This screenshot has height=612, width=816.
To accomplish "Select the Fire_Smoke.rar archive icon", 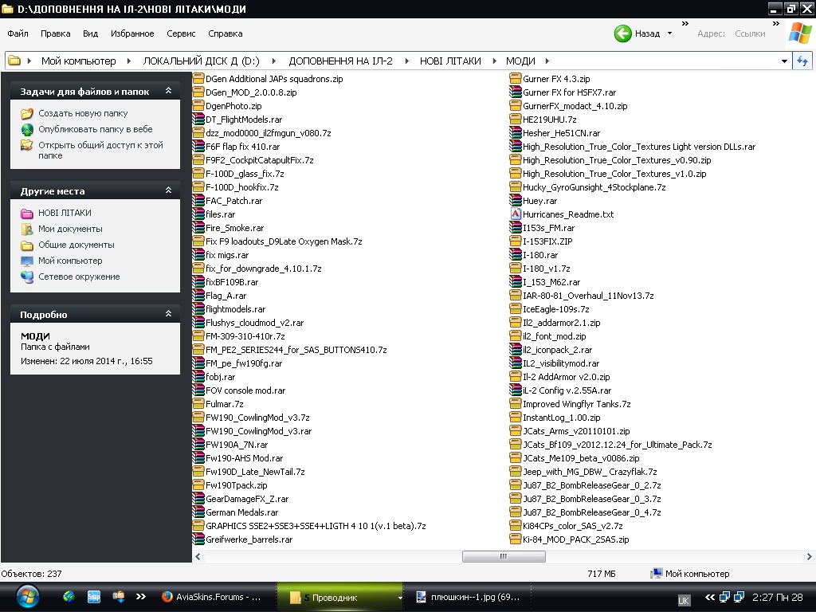I will click(198, 227).
